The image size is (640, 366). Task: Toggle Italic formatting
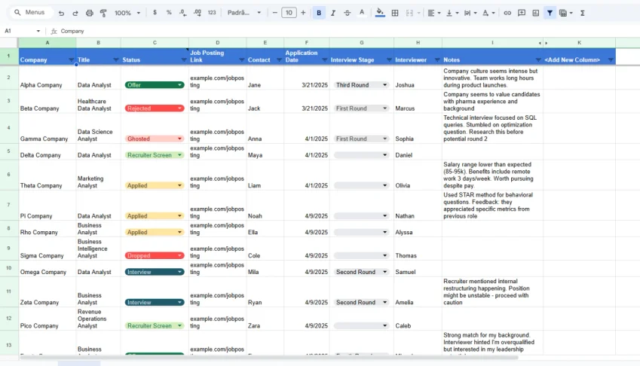(x=333, y=13)
